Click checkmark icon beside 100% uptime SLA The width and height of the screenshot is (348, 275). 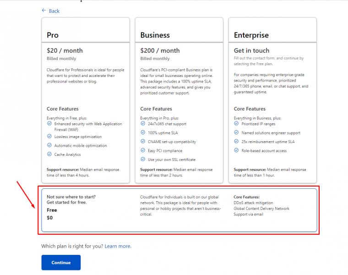tap(143, 132)
